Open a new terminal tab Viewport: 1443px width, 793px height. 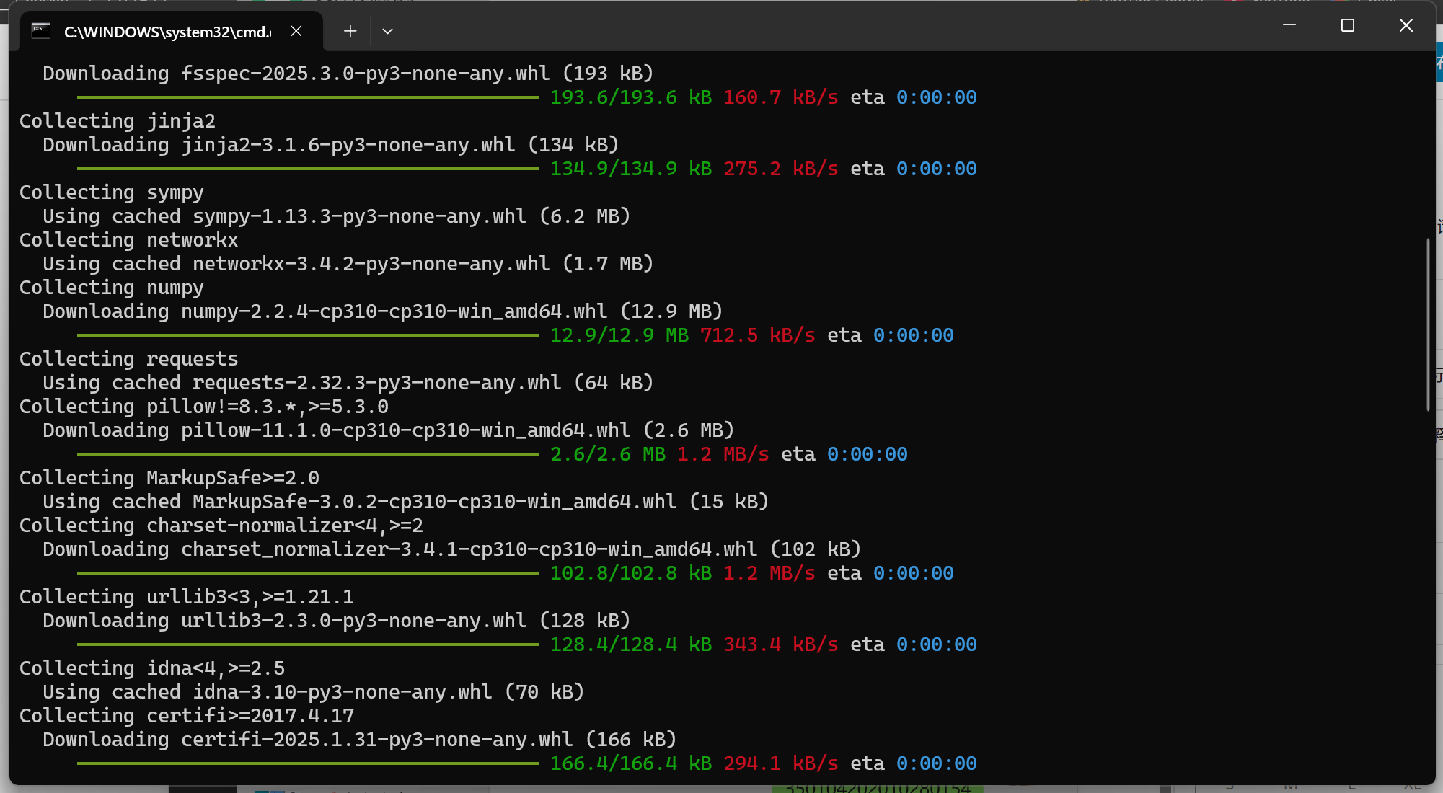[x=350, y=31]
